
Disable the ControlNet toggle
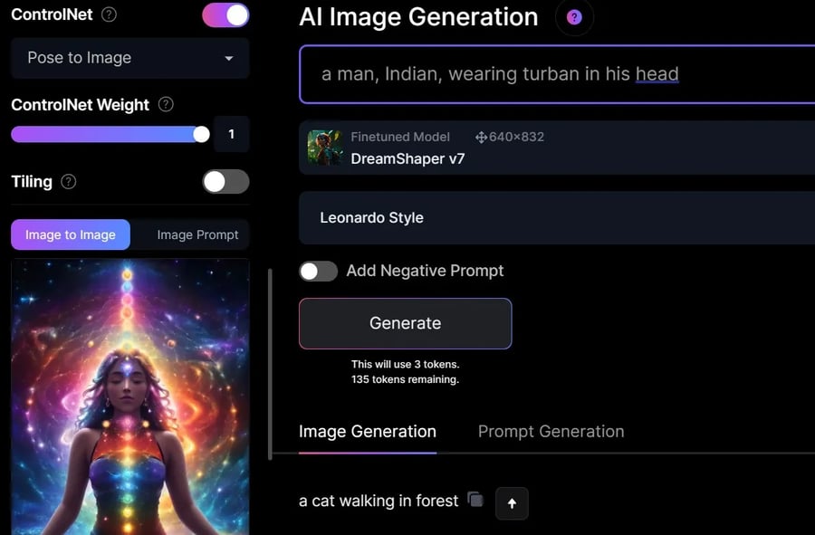(x=225, y=15)
